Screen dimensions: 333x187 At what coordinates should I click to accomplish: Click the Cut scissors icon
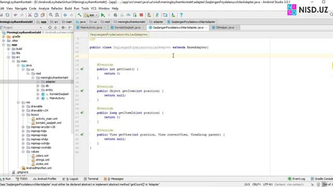coord(30,15)
